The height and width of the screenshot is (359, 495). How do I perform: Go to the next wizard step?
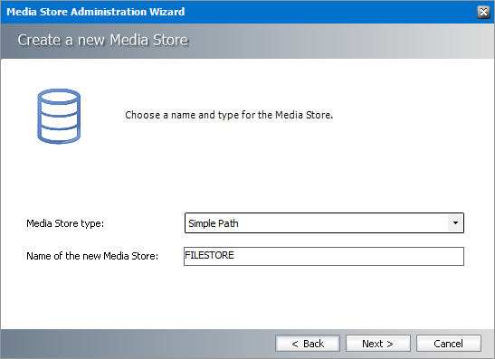378,344
